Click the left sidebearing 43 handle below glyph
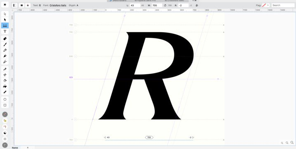This screenshot has width=296, height=149. (x=107, y=137)
